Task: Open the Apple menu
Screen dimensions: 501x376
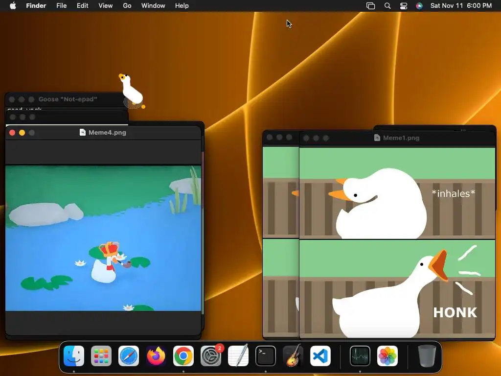Action: pyautogui.click(x=13, y=6)
